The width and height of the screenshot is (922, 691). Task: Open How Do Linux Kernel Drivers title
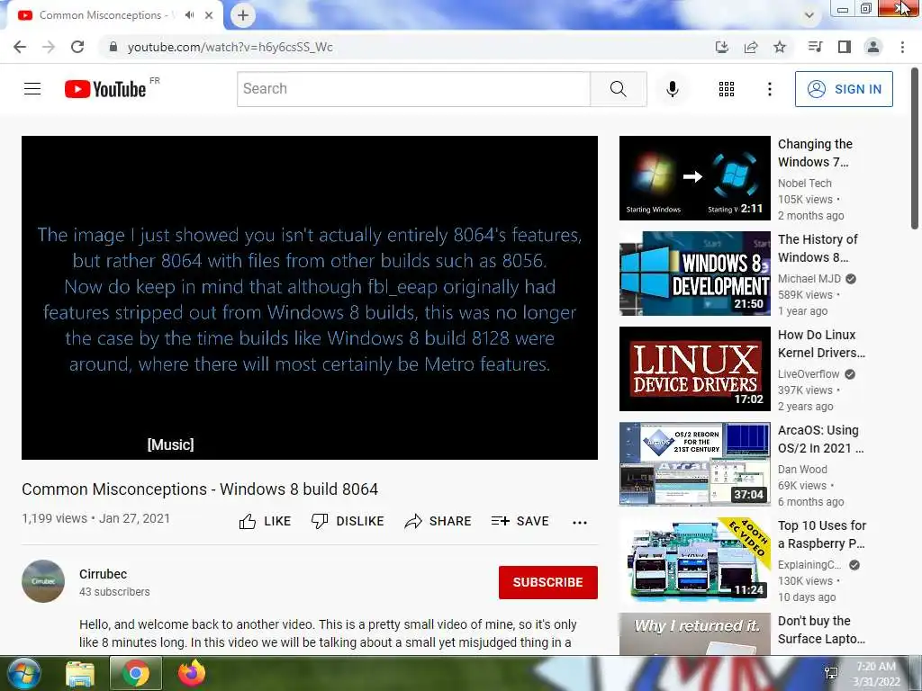821,344
